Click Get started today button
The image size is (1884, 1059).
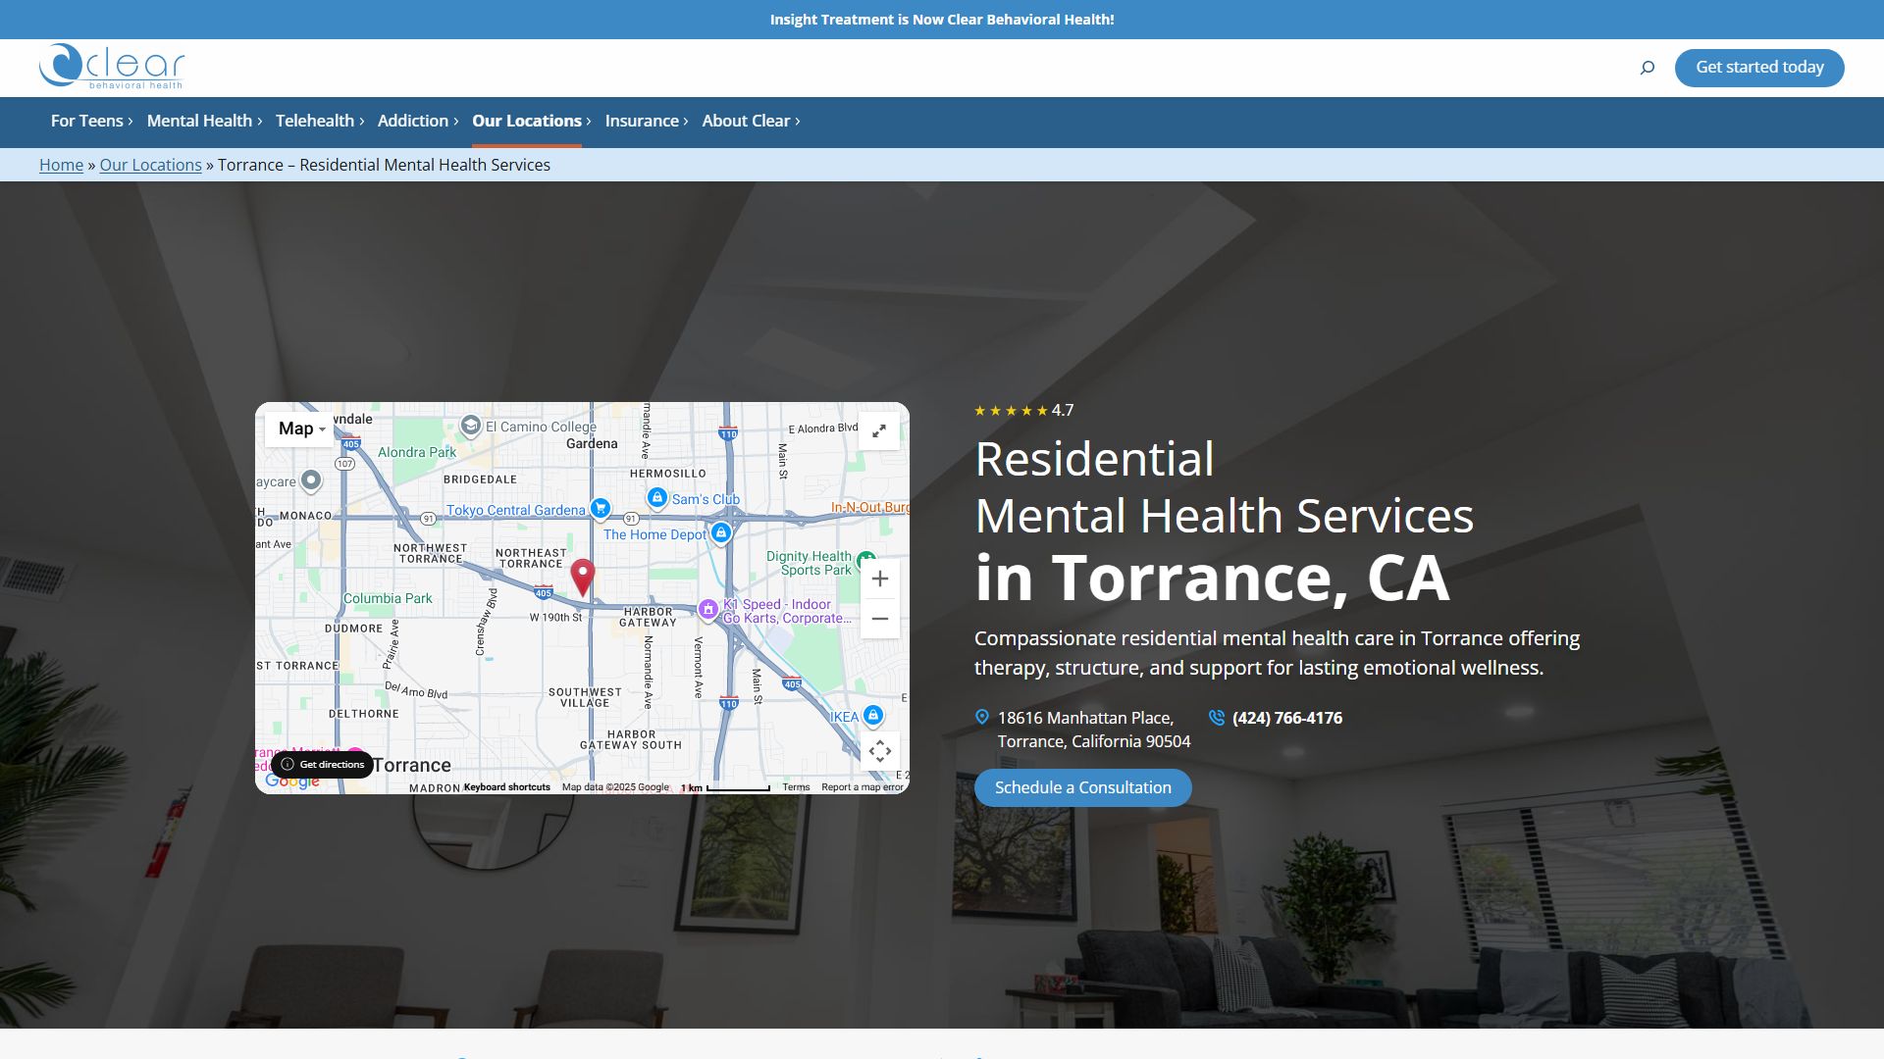[1759, 68]
